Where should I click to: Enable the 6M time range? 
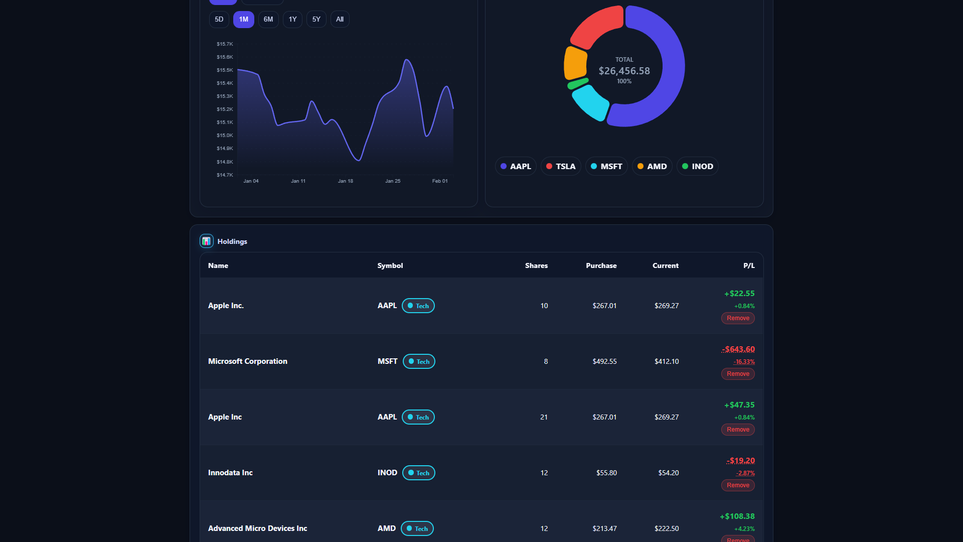tap(268, 19)
